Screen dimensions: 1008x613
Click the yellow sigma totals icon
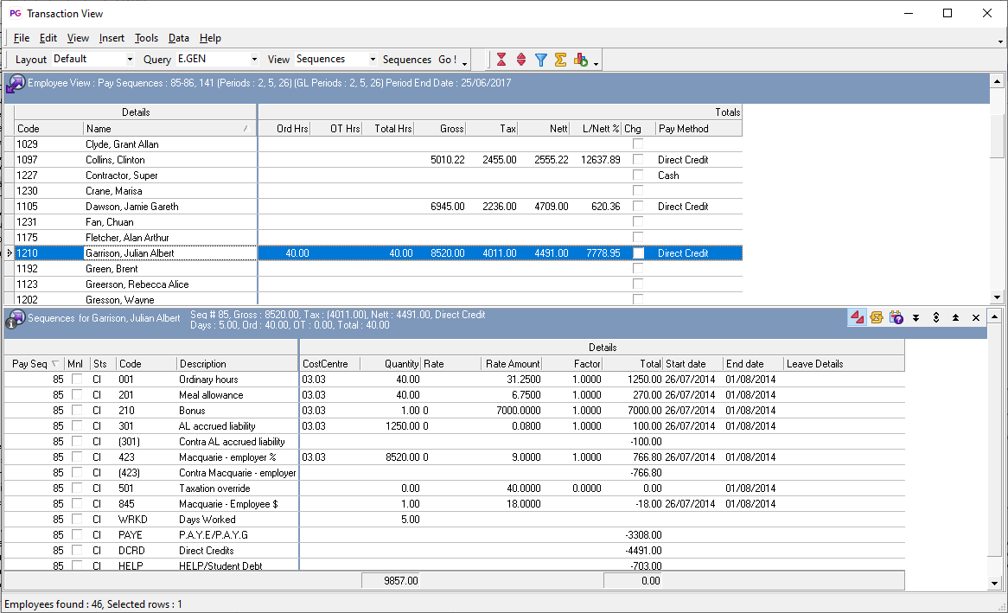point(560,60)
